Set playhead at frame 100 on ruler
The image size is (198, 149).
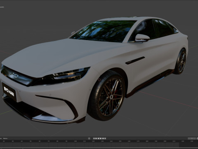pyautogui.click(x=75, y=141)
